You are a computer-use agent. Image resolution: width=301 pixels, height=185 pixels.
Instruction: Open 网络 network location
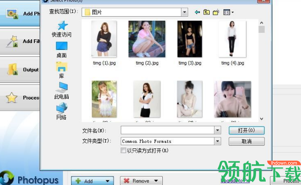(61, 111)
